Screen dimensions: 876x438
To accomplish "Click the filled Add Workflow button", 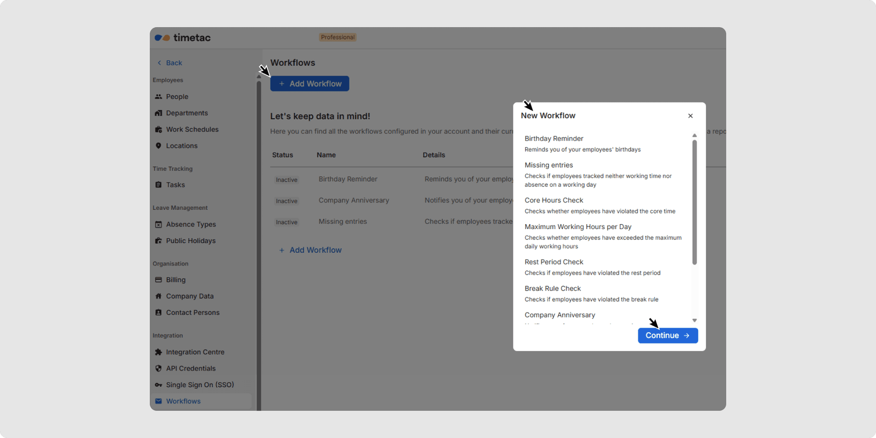I will coord(310,84).
